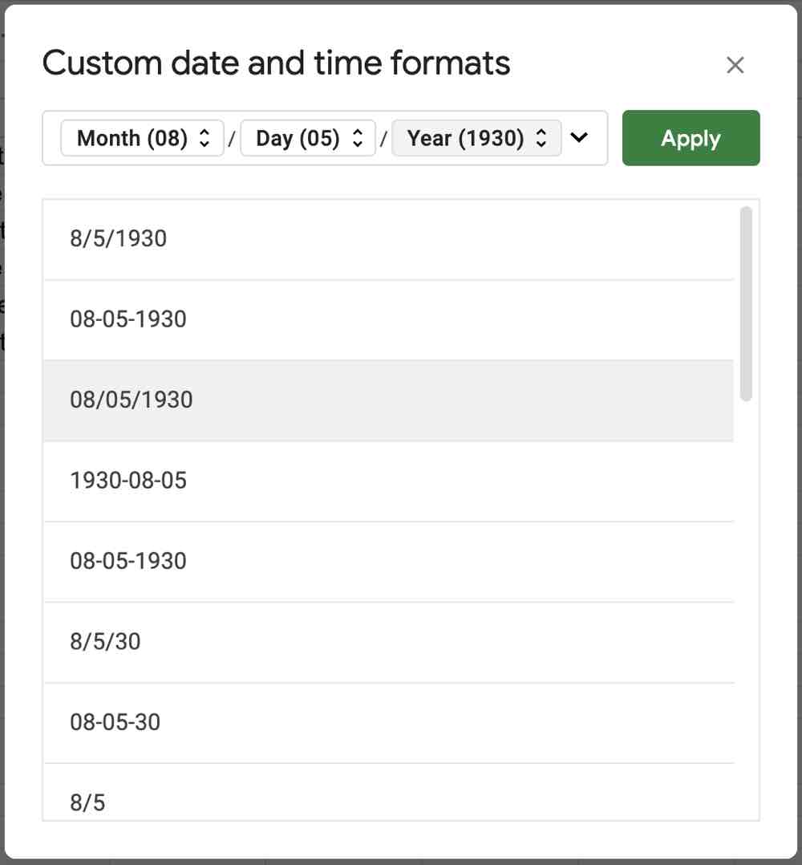Click the X to close the dialog
The image size is (802, 865).
click(x=735, y=64)
